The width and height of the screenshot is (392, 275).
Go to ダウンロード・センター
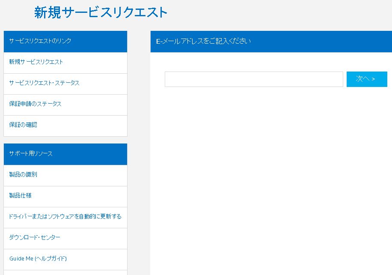35,237
